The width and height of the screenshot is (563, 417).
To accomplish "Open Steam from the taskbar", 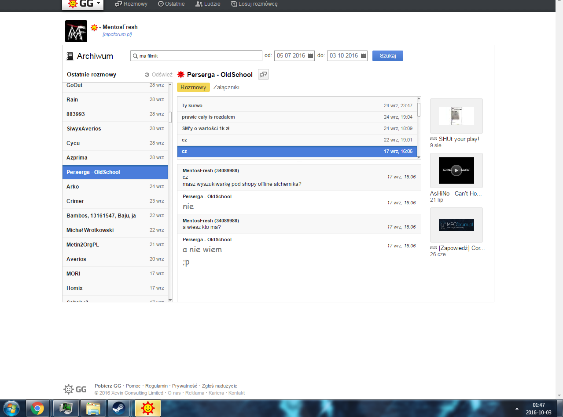I will pyautogui.click(x=119, y=409).
